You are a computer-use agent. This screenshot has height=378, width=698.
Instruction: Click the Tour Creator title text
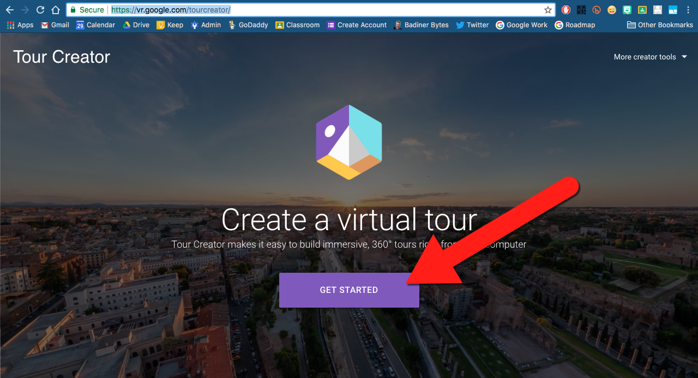click(62, 57)
